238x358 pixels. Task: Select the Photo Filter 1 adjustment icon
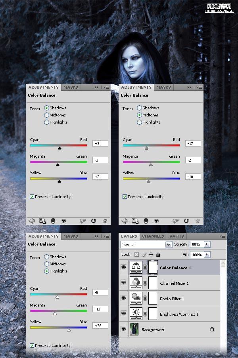(136, 298)
